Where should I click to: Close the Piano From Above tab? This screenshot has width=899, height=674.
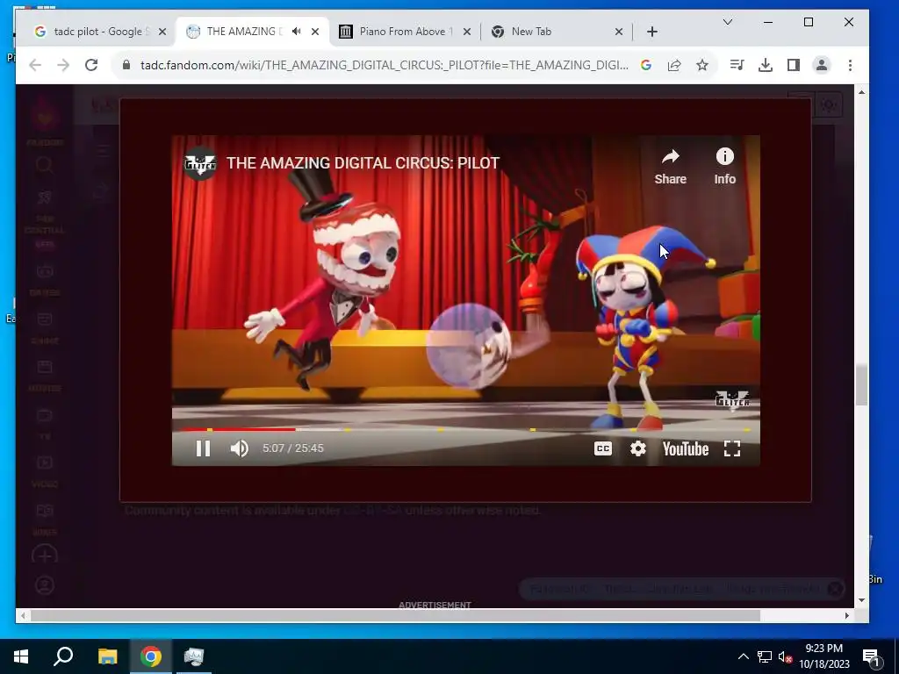[x=467, y=32]
